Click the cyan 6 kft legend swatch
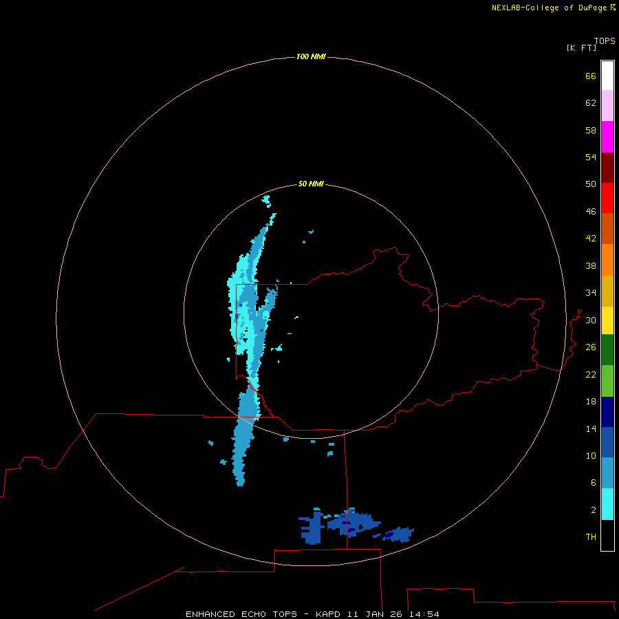 tap(607, 504)
